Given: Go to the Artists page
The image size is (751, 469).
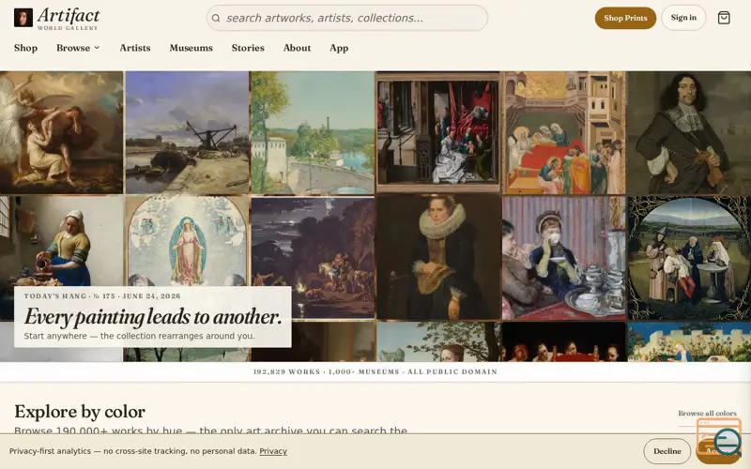Looking at the screenshot, I should coord(135,48).
